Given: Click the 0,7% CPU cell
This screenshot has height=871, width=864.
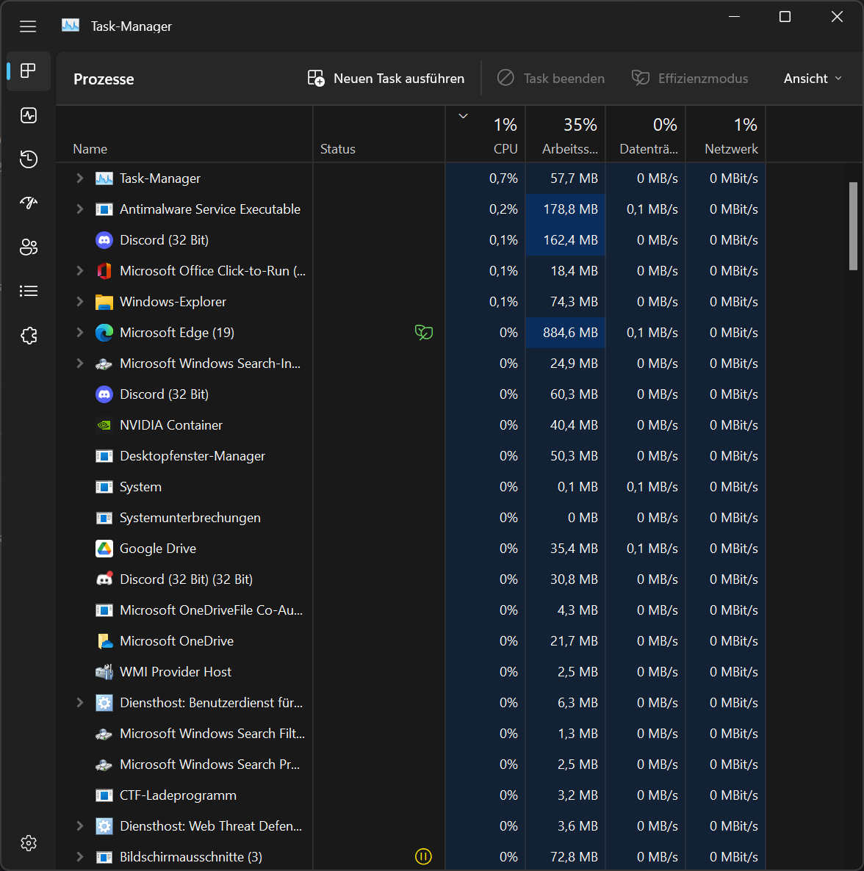Looking at the screenshot, I should click(485, 178).
